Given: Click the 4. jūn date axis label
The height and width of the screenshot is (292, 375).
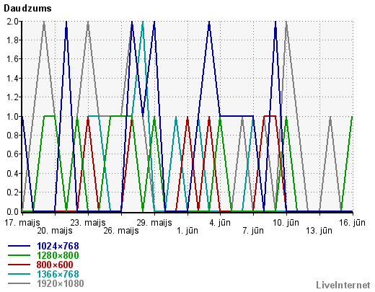Looking at the screenshot, I should point(220,223).
